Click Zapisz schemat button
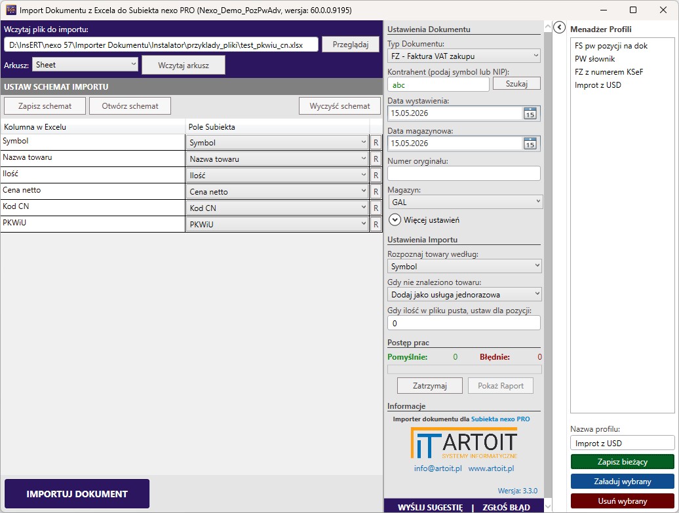This screenshot has height=513, width=679. (x=45, y=106)
